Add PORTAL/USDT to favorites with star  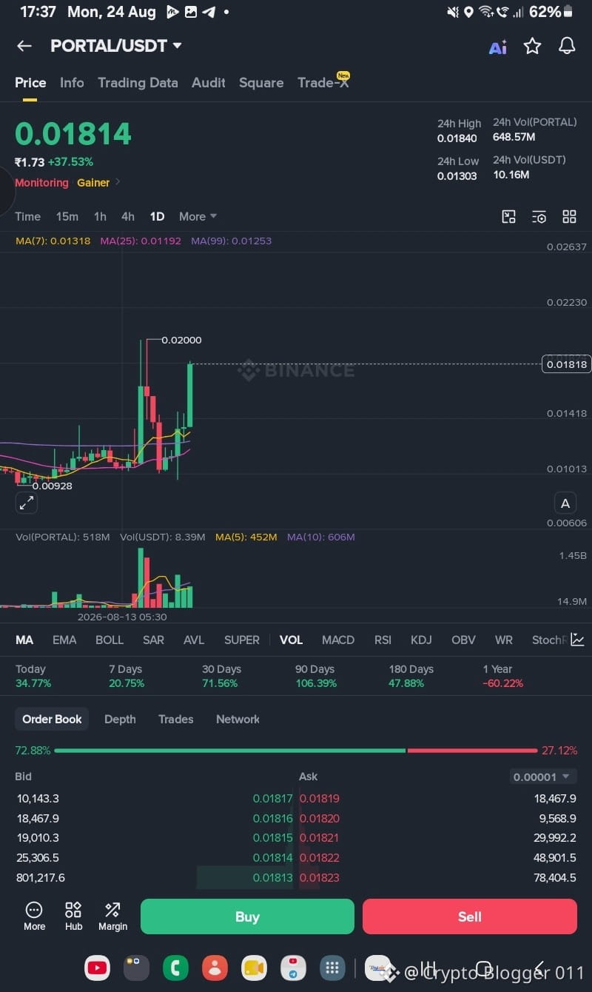tap(532, 46)
